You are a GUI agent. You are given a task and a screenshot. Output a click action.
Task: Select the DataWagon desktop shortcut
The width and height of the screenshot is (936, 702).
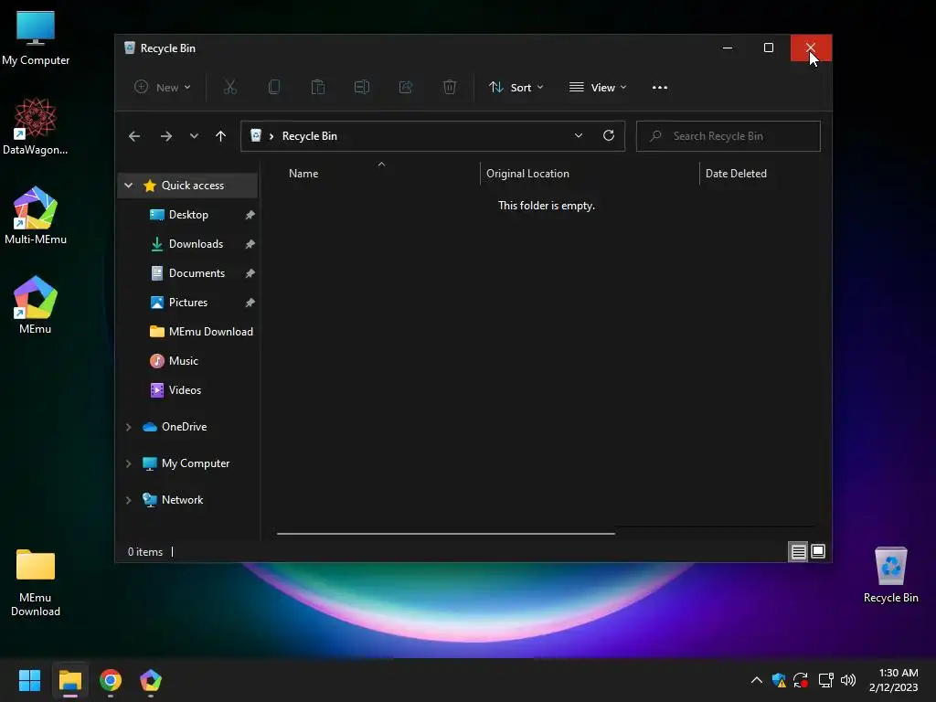click(36, 127)
